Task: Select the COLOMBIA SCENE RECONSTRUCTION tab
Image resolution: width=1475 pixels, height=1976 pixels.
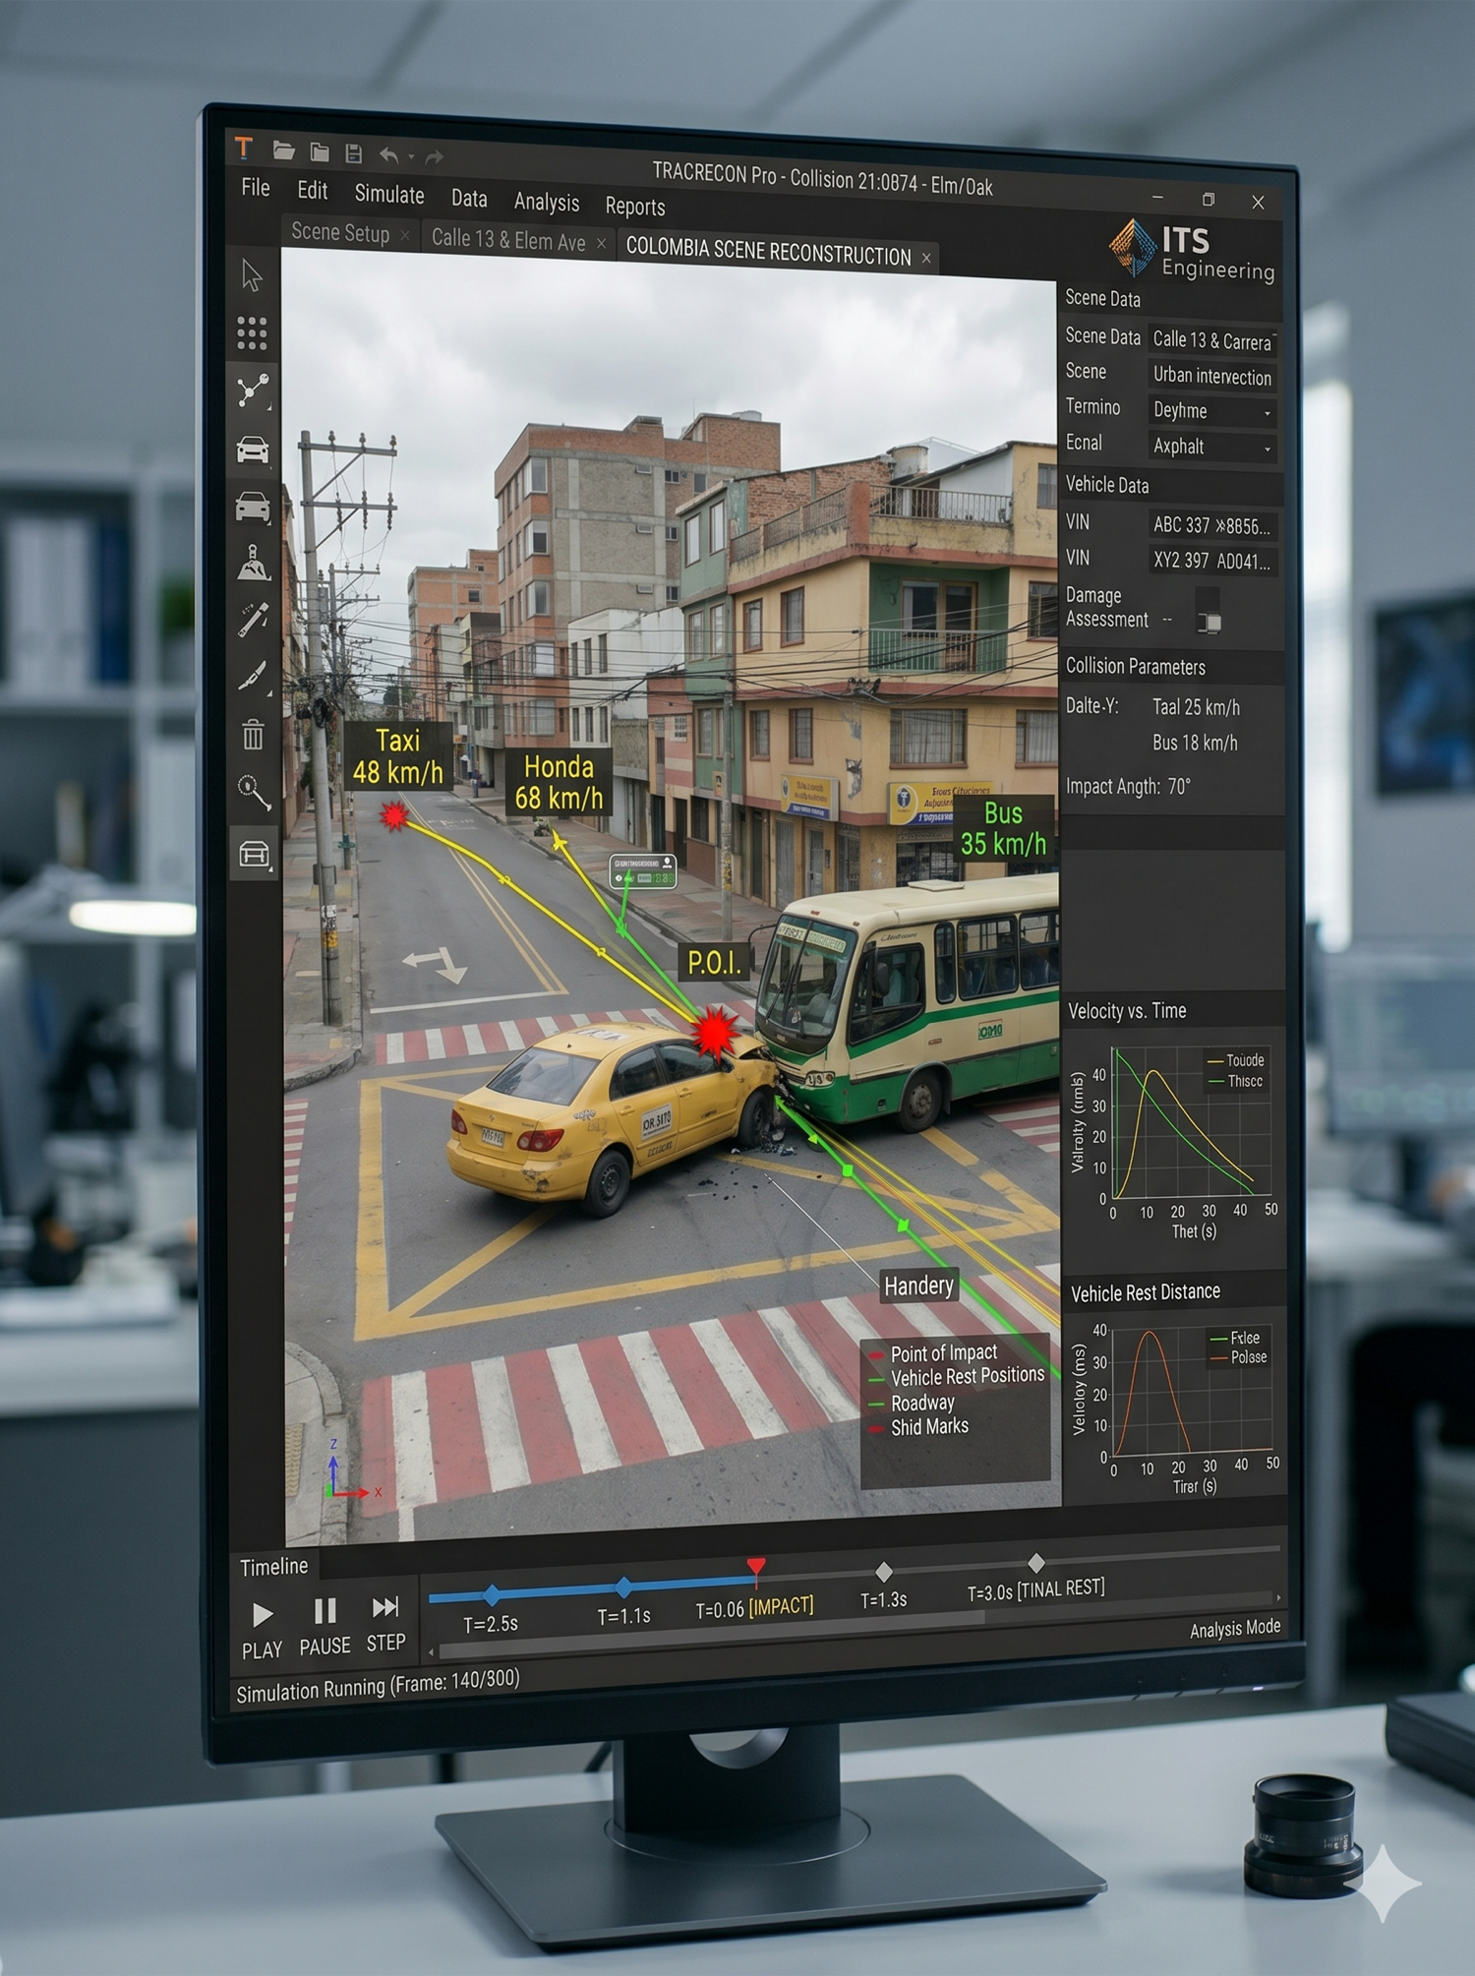Action: tap(768, 251)
